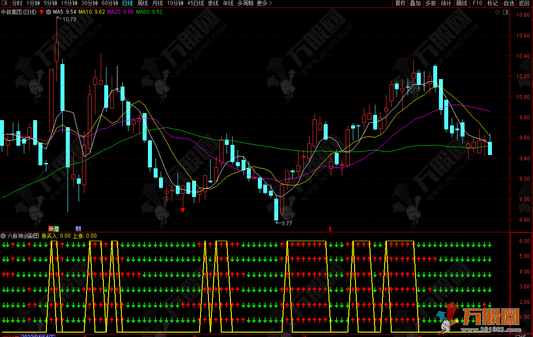Click the 六脉神剑副图 indicator name
This screenshot has height=337, width=533.
pyautogui.click(x=23, y=236)
